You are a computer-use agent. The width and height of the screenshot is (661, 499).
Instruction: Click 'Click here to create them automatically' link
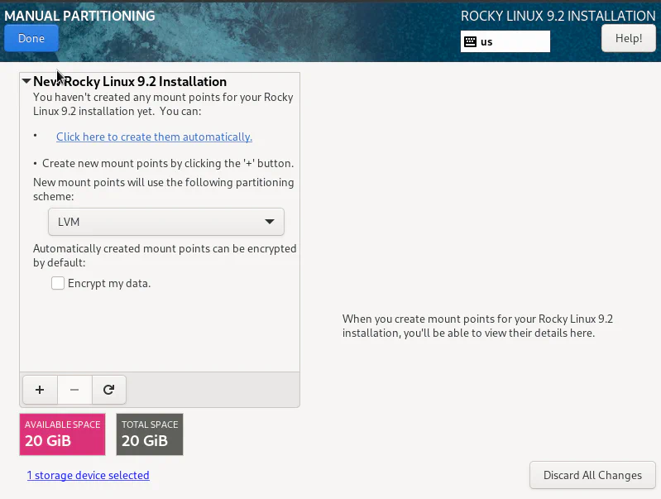click(x=155, y=137)
